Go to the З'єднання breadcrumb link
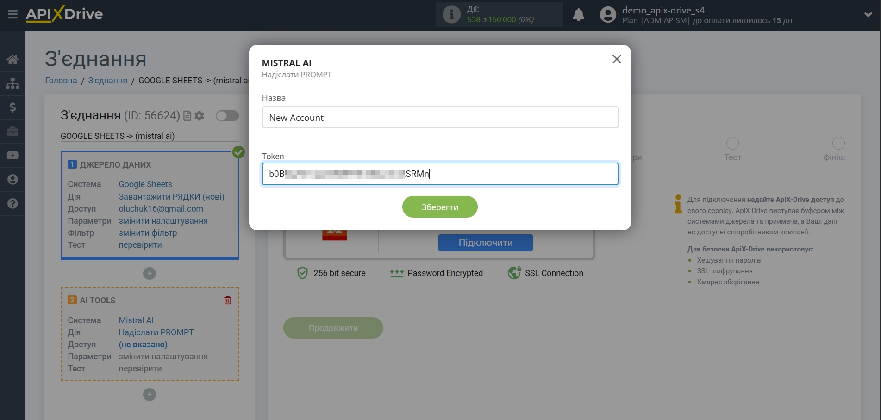The image size is (881, 420). click(x=107, y=80)
